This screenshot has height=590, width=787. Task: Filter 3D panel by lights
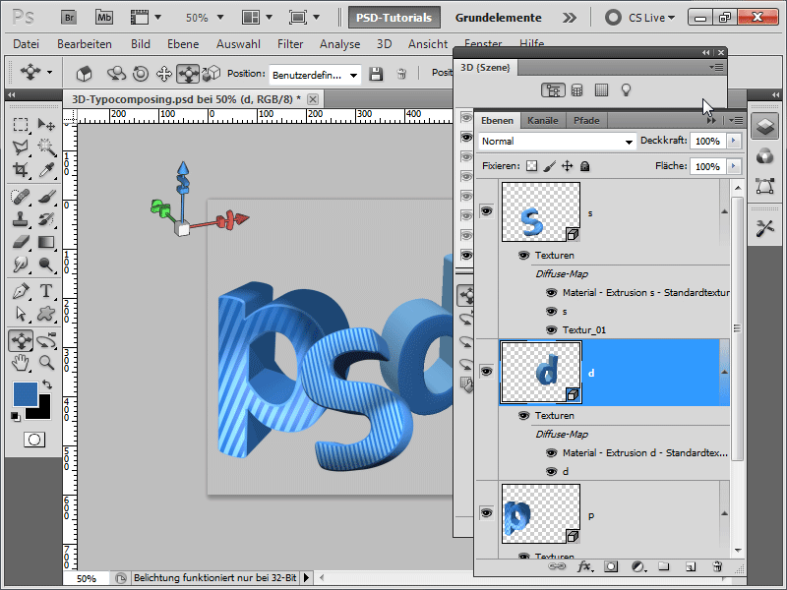point(626,90)
